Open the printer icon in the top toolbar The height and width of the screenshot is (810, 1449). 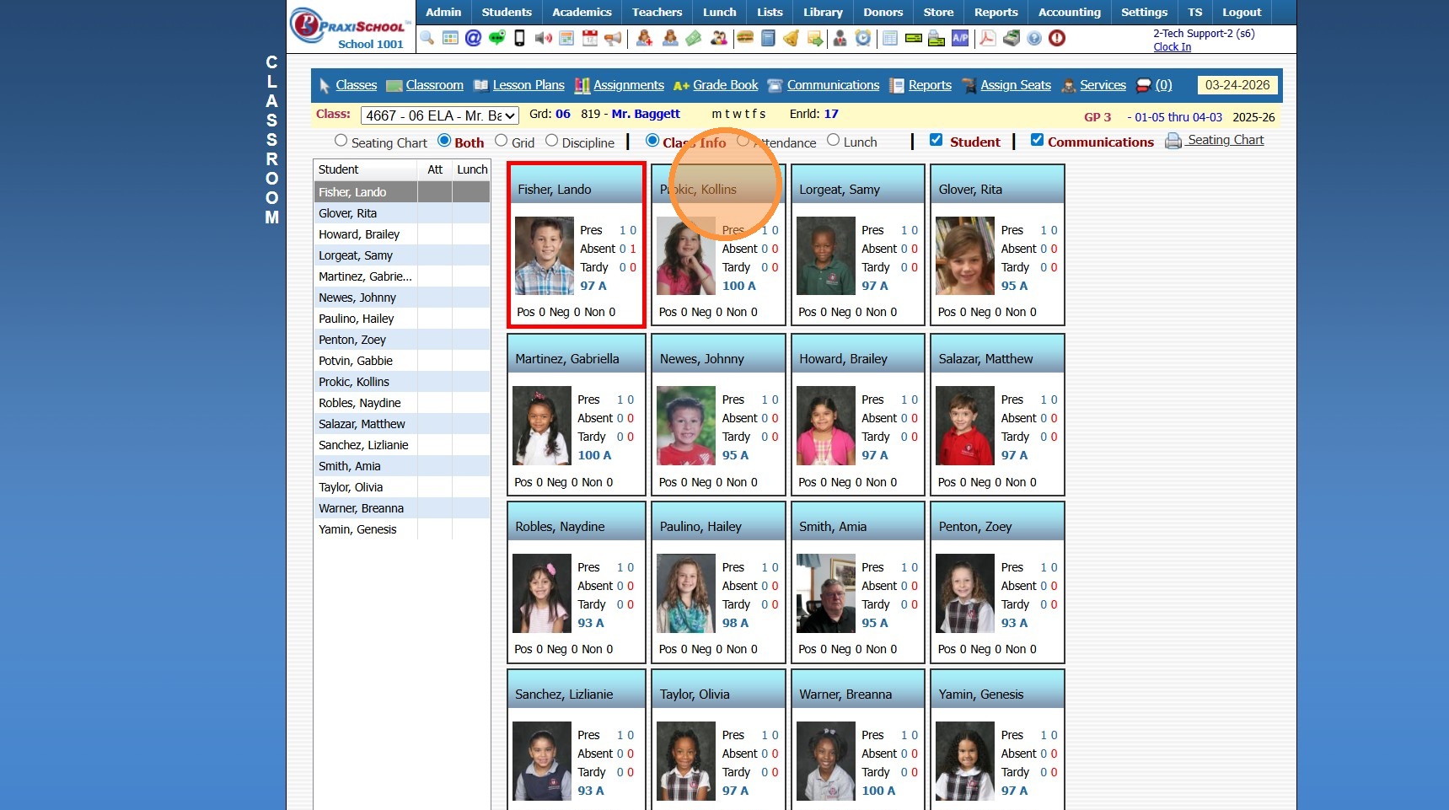pos(936,38)
